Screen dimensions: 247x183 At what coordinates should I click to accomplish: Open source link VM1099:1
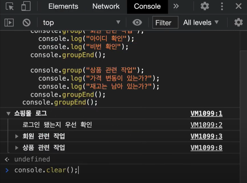(x=206, y=114)
